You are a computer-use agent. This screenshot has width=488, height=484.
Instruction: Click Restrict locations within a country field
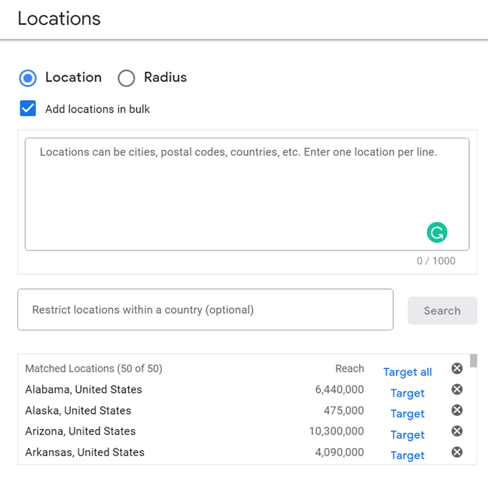(x=205, y=309)
